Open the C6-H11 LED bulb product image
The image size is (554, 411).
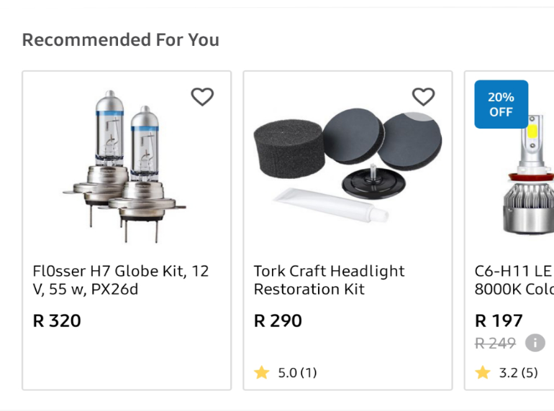529,175
